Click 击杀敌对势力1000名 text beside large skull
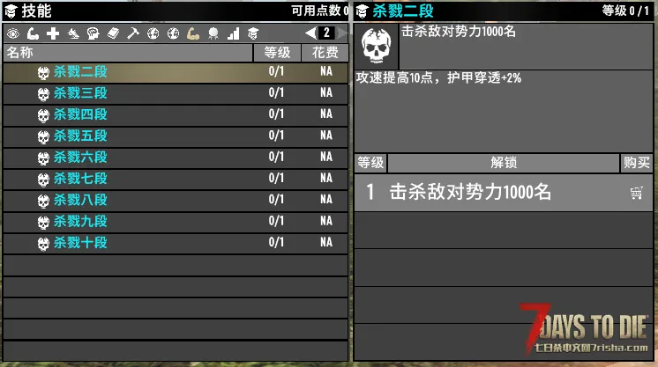 pos(459,32)
